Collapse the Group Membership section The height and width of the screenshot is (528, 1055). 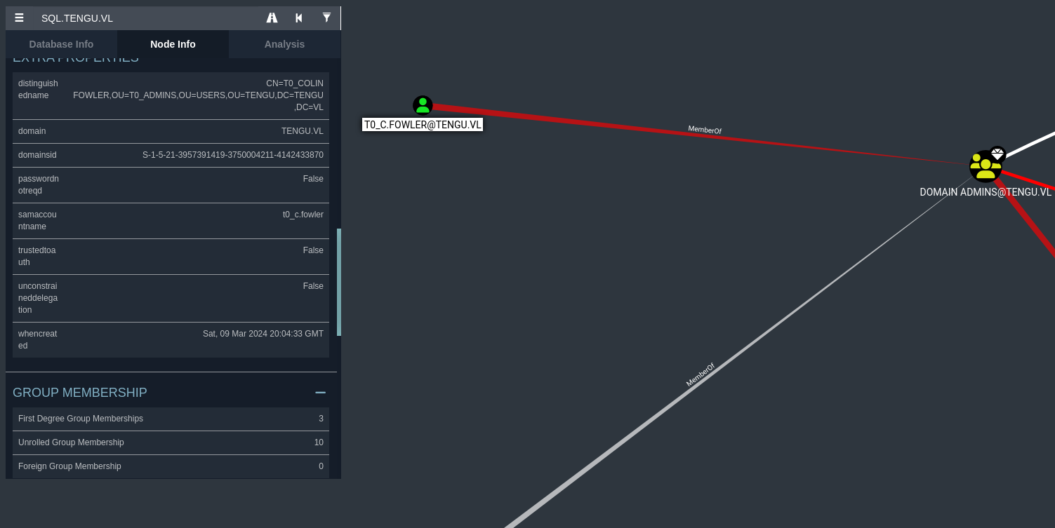tap(320, 393)
